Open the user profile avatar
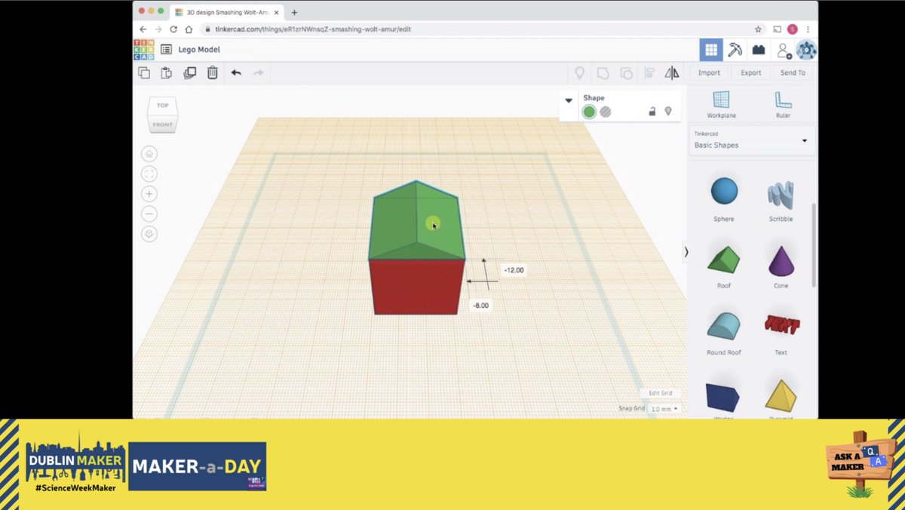Image resolution: width=905 pixels, height=510 pixels. (x=806, y=50)
